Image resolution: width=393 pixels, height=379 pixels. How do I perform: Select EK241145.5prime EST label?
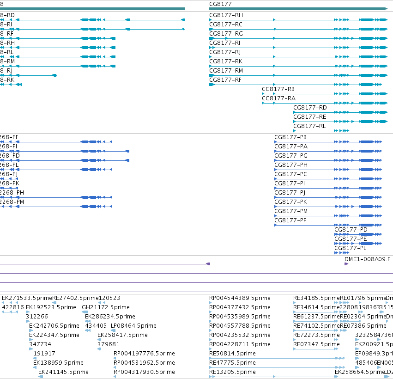[x=63, y=372]
